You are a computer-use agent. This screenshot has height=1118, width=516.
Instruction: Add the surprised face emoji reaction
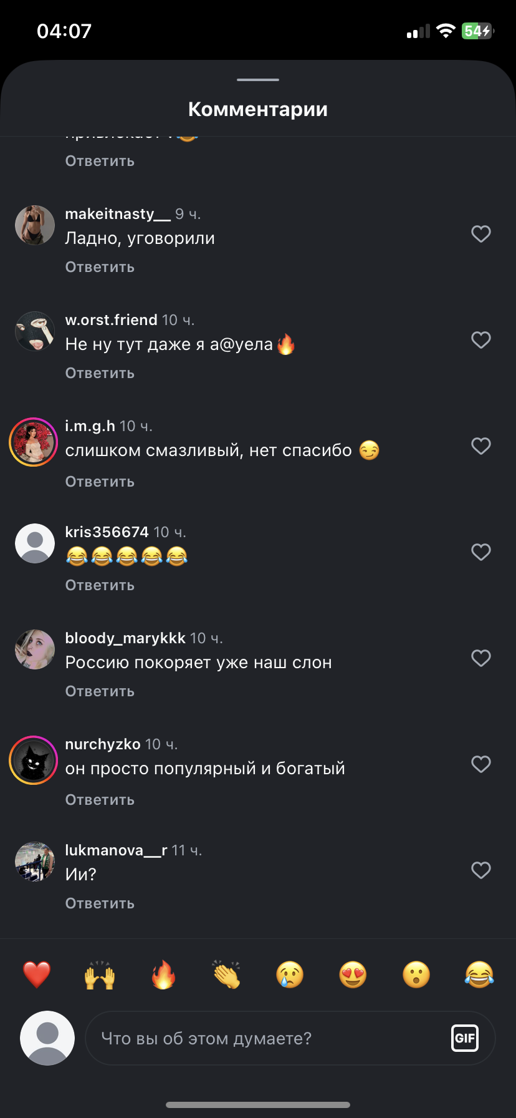pos(416,975)
